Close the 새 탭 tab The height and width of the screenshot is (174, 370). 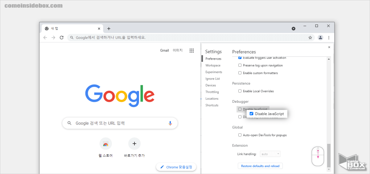99,29
